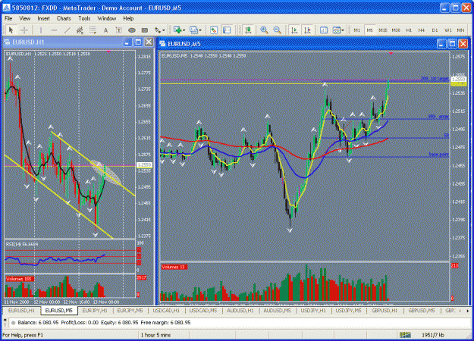The width and height of the screenshot is (474, 341).
Task: Maximize the EURUSD,H1 chart window
Action: click(x=139, y=42)
